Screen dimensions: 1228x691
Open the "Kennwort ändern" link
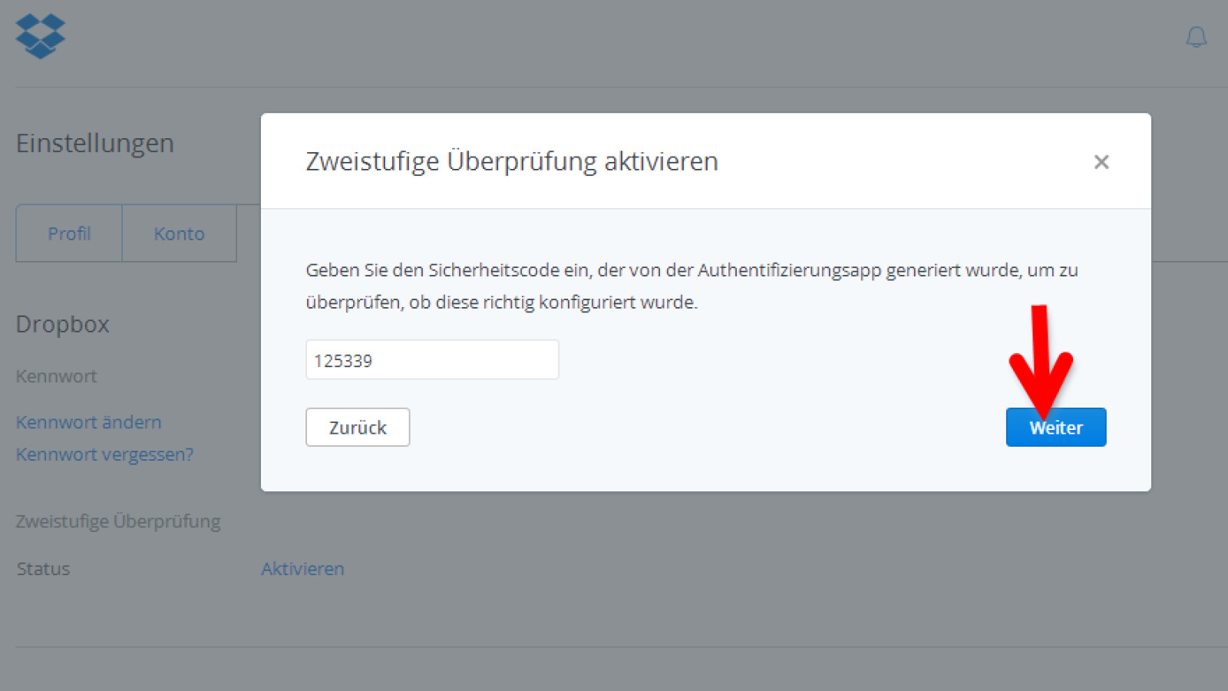click(x=88, y=422)
